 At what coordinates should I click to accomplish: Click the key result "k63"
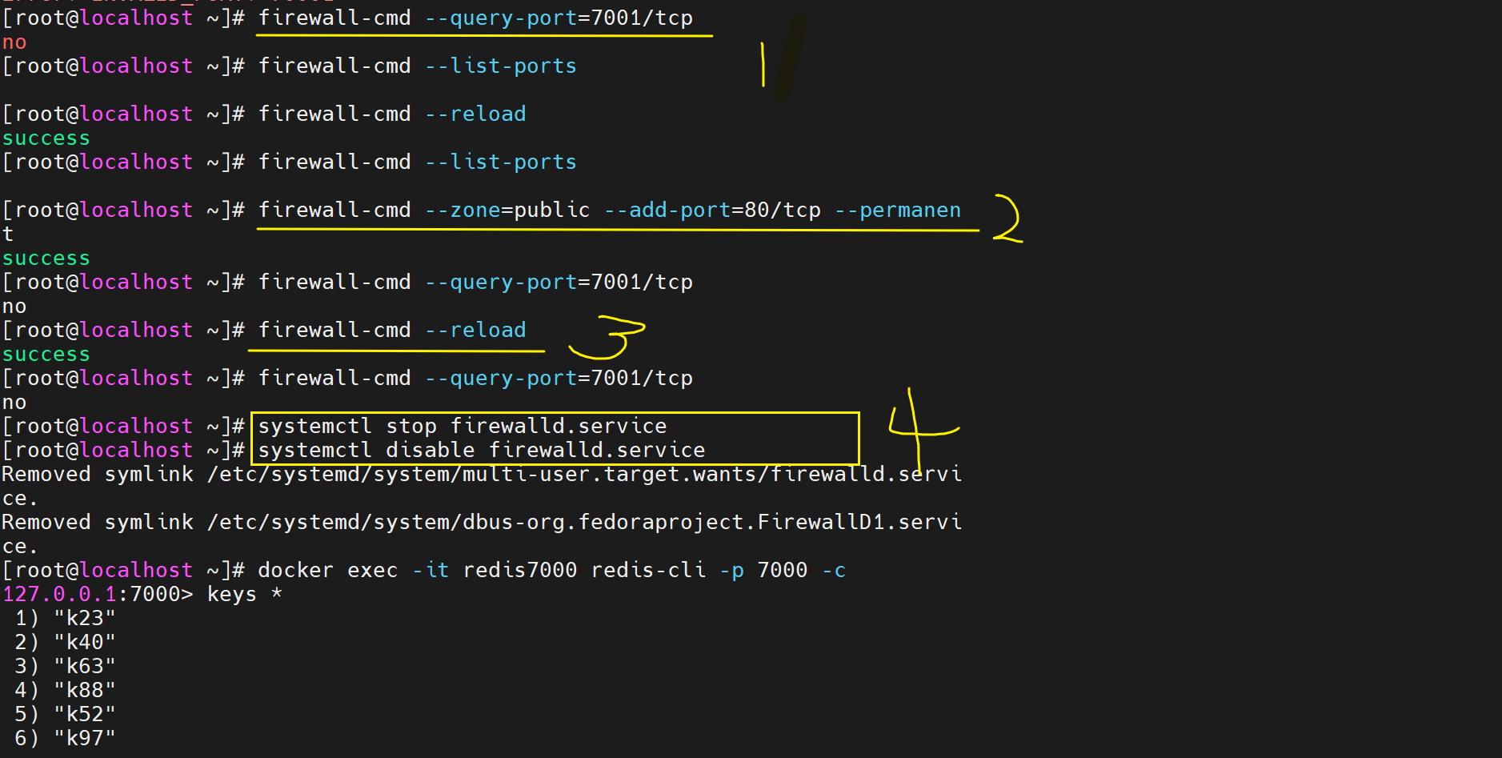click(85, 667)
